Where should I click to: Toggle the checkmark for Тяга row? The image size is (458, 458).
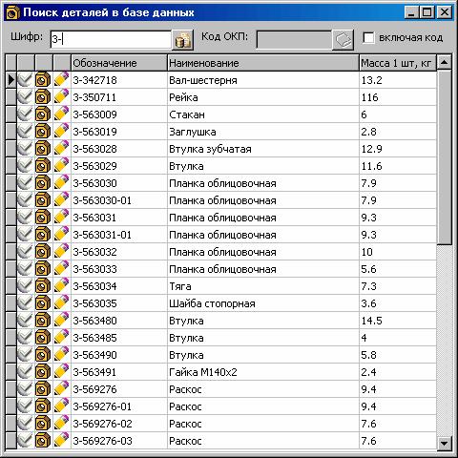[25, 285]
